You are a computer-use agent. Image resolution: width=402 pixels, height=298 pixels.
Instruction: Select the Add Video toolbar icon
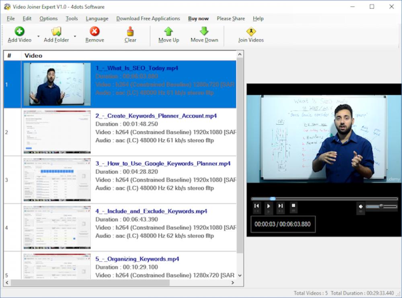(x=19, y=34)
